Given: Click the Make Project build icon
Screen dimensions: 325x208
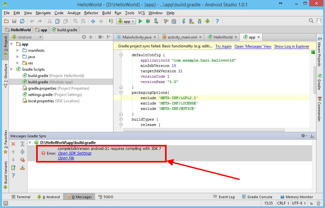Looking at the screenshot, I should (111, 21).
